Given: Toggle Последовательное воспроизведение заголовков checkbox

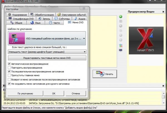Looking at the screenshot, I should 9,71.
